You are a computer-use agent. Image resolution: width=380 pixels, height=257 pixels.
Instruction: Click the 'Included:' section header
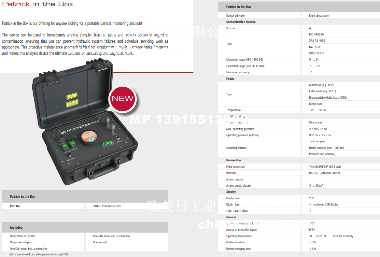(17, 227)
